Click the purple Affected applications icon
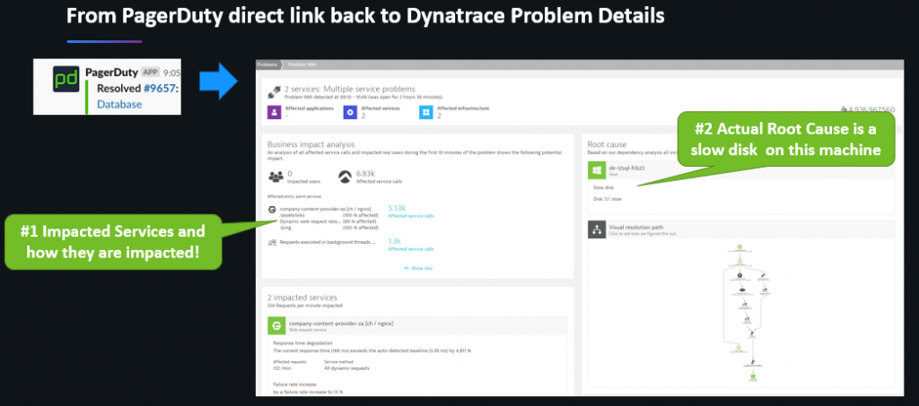 point(275,112)
